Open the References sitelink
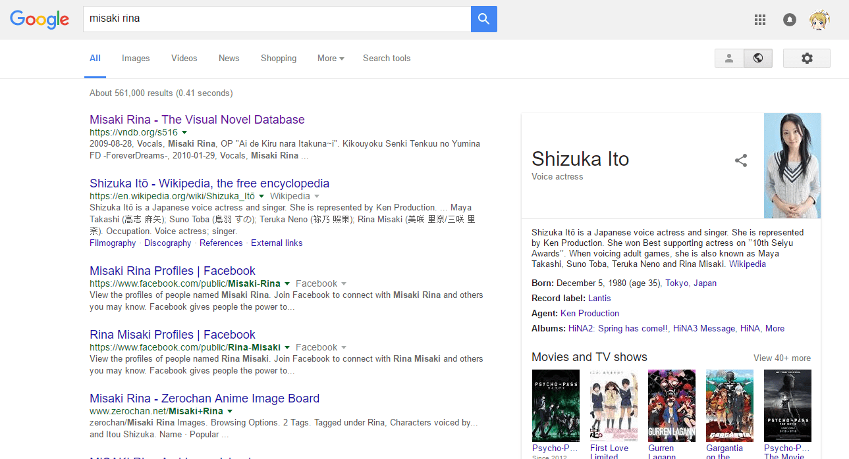 [x=221, y=243]
